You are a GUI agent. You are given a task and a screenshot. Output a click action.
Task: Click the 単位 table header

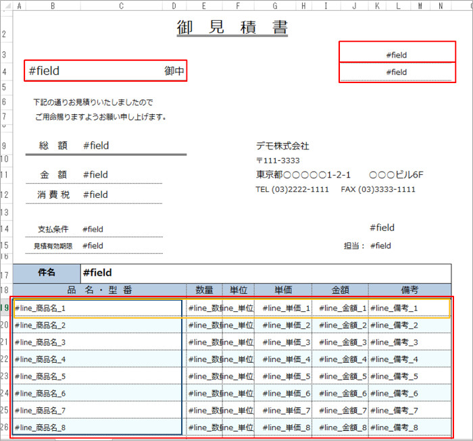(239, 290)
